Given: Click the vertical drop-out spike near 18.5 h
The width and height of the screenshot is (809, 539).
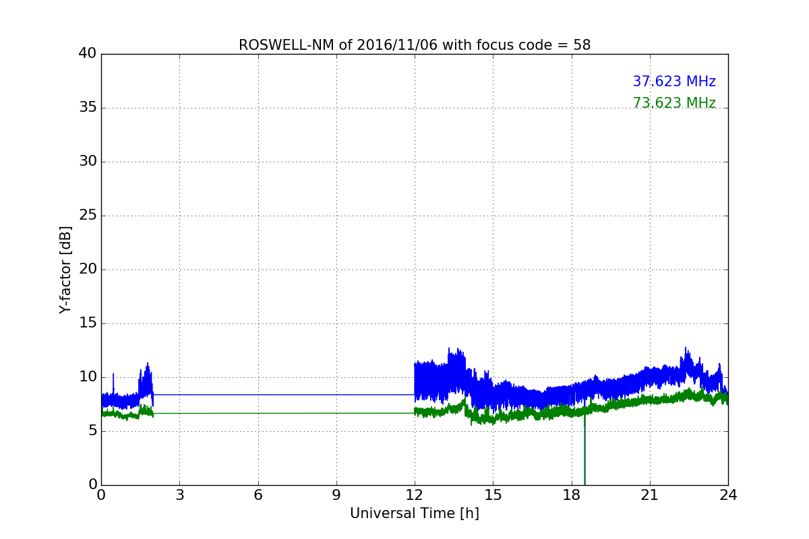Looking at the screenshot, I should (585, 448).
